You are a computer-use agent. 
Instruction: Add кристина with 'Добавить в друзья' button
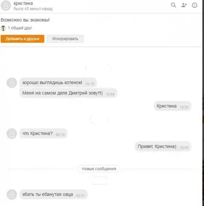(22, 39)
